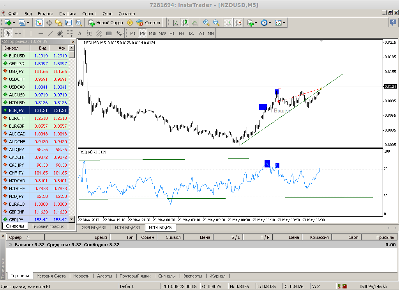The height and width of the screenshot is (290, 399).
Task: Zoom in on the chart
Action: pos(206,23)
